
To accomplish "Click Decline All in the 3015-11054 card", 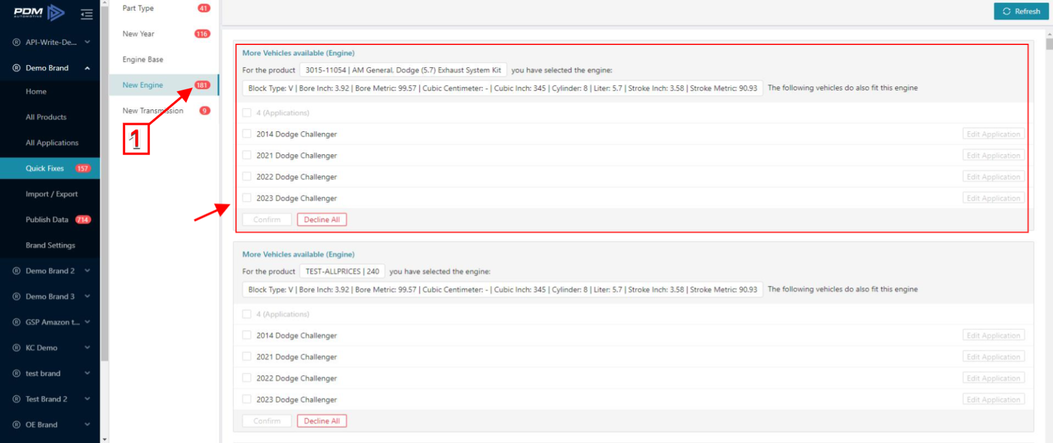I will click(x=322, y=220).
